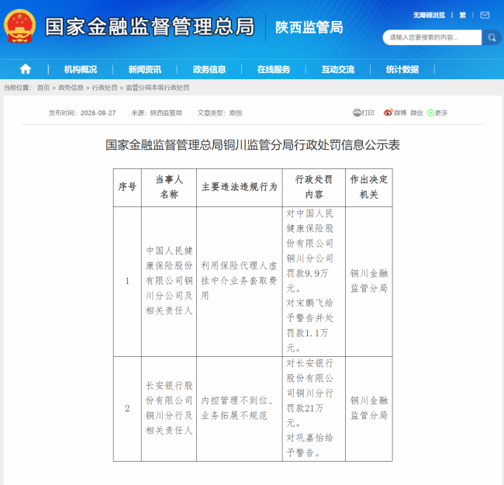Click the 文章类型: 原创 text
This screenshot has height=485, width=504.
coord(219,113)
